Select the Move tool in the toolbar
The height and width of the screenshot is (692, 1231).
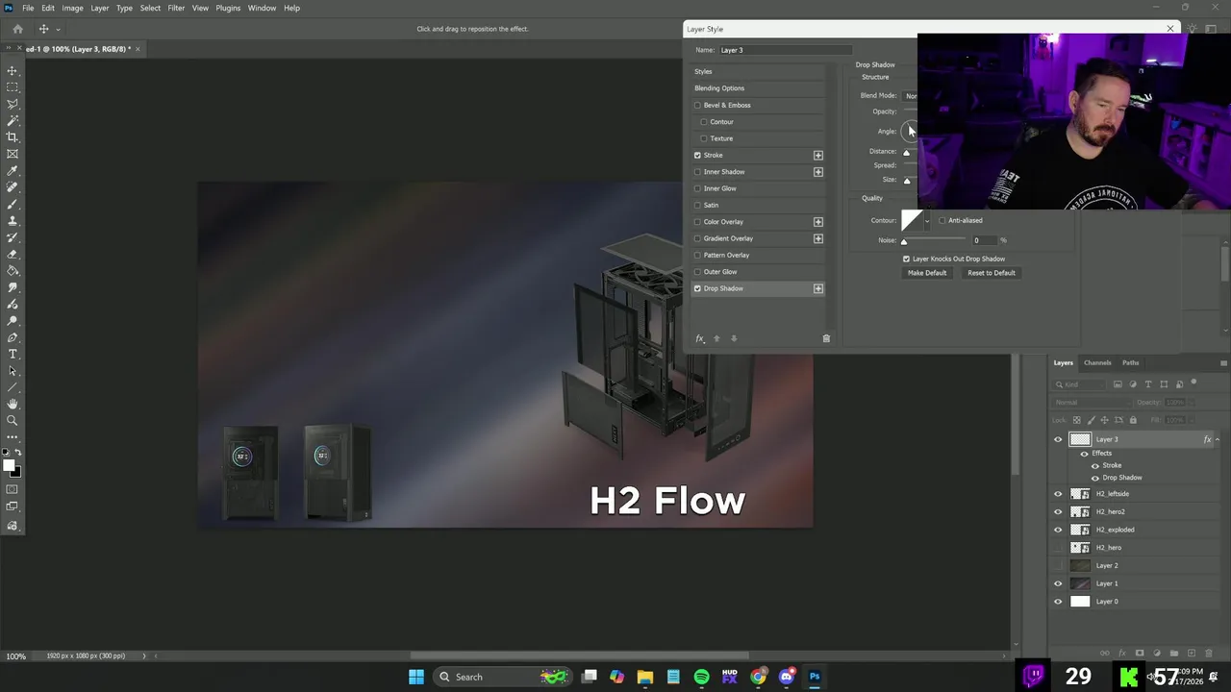pyautogui.click(x=13, y=71)
